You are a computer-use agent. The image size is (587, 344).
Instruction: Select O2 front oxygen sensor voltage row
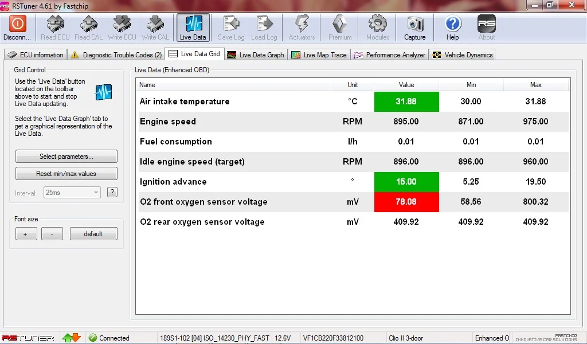(353, 202)
